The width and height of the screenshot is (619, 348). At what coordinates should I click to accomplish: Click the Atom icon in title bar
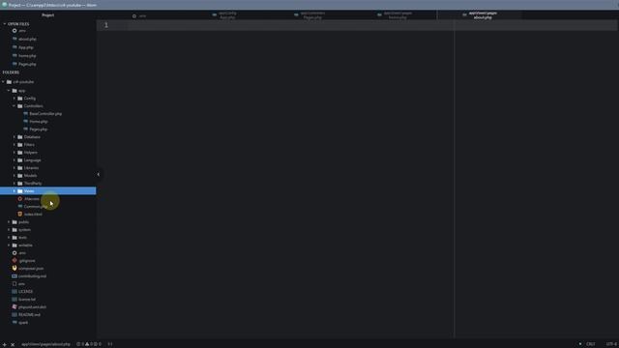coord(4,5)
